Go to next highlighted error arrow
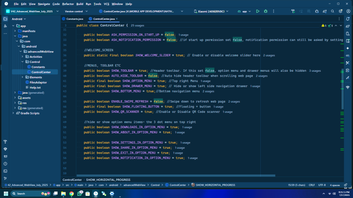The width and height of the screenshot is (353, 198). 341,26
